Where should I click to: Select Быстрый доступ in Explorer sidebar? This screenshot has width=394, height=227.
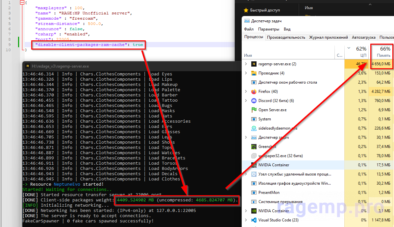pos(265,10)
